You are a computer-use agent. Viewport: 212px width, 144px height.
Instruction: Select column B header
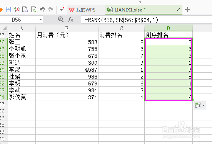[67, 28]
